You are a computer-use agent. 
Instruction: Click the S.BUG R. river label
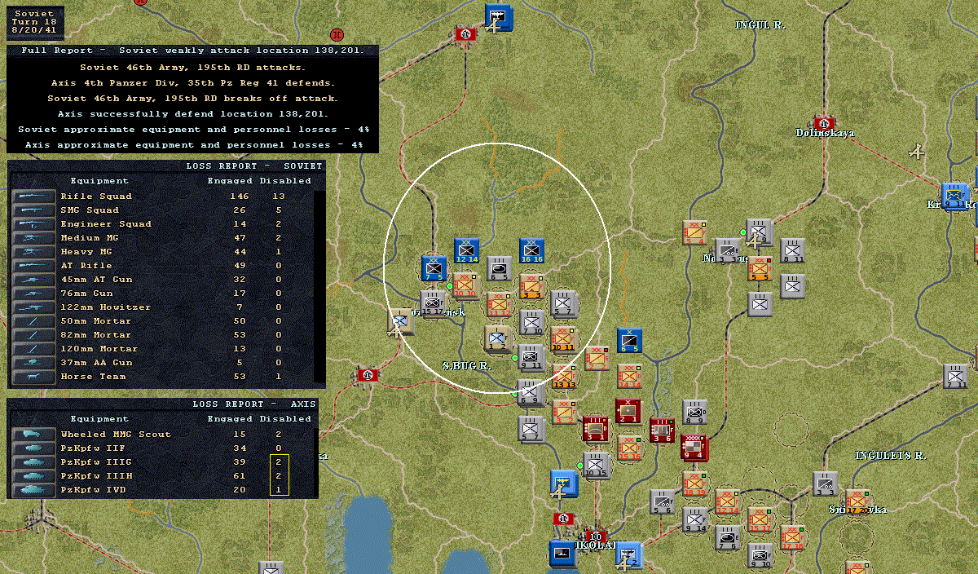pos(466,366)
